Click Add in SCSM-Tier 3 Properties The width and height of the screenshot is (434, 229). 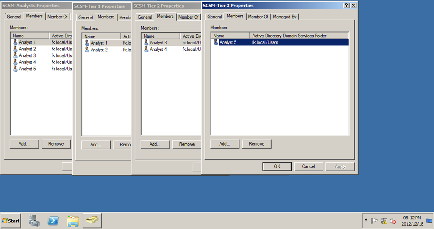coord(225,144)
